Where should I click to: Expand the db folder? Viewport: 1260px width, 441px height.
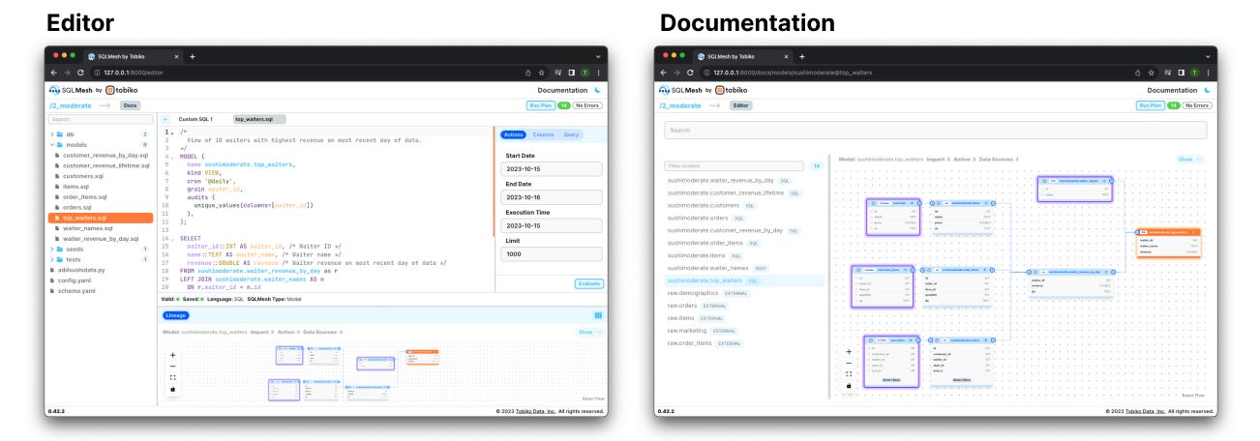70,133
